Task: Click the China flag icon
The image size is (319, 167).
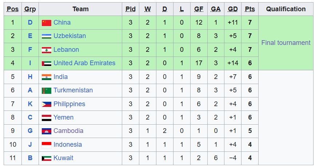Action: coord(47,23)
